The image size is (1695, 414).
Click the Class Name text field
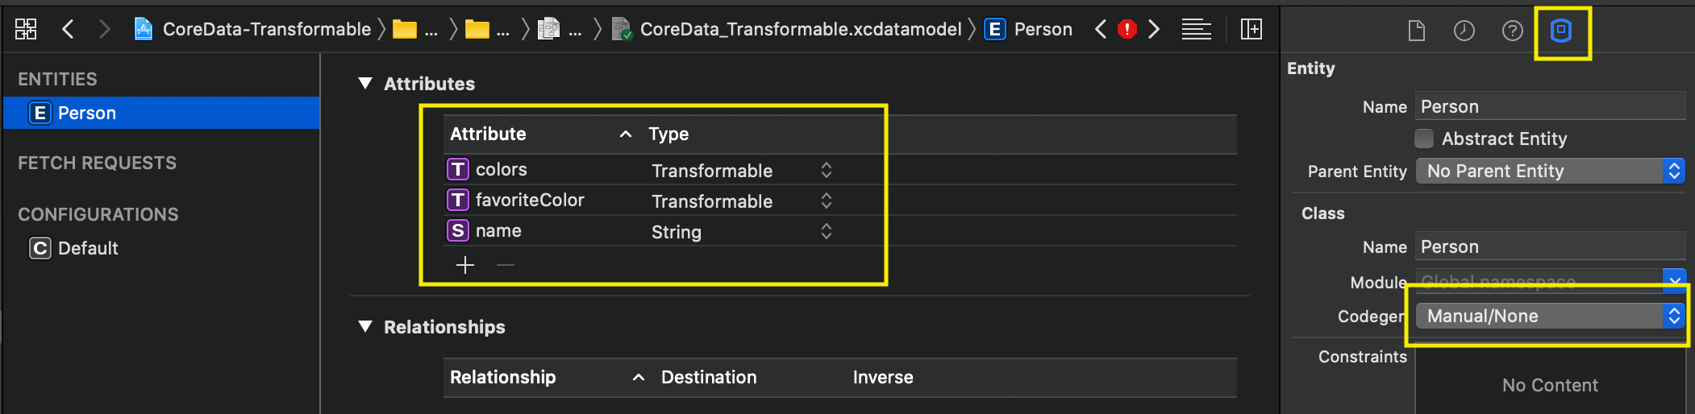click(x=1550, y=246)
